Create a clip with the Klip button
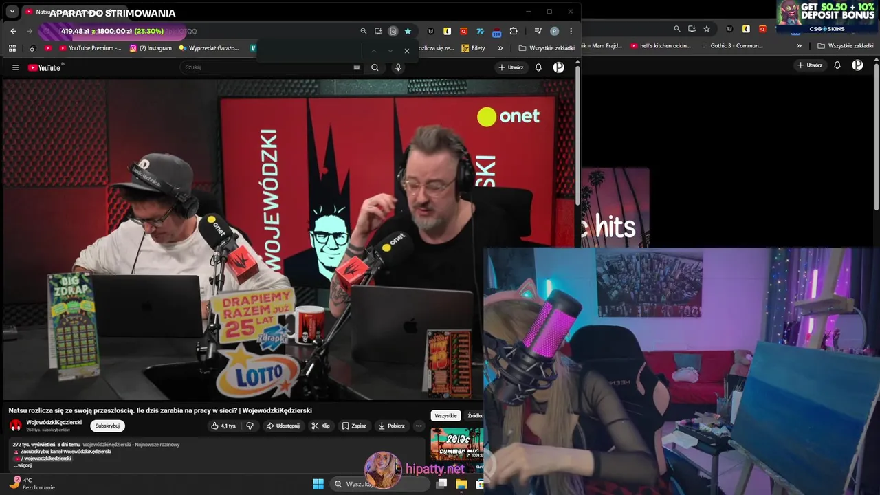 tap(320, 426)
